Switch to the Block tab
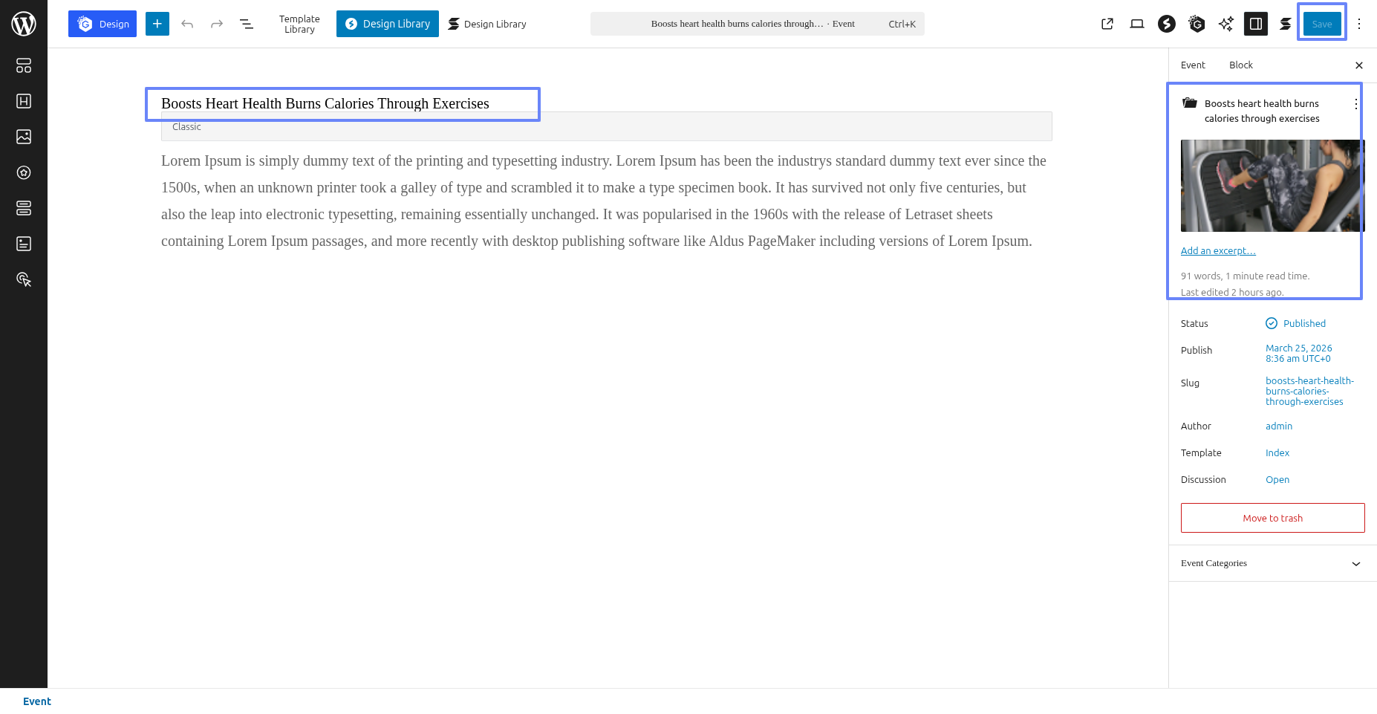Viewport: 1377px width, 714px height. [x=1240, y=65]
